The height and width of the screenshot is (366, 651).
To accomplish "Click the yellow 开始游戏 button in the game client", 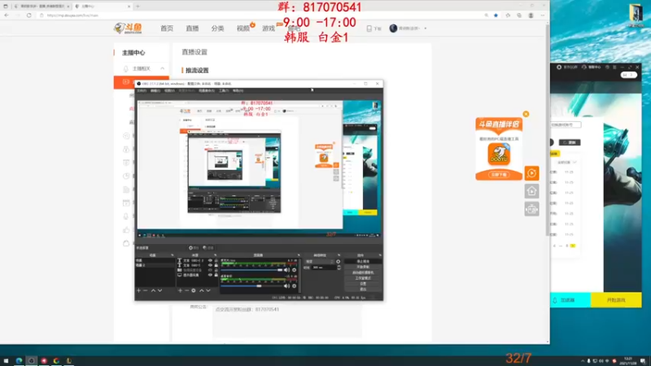I will [616, 300].
